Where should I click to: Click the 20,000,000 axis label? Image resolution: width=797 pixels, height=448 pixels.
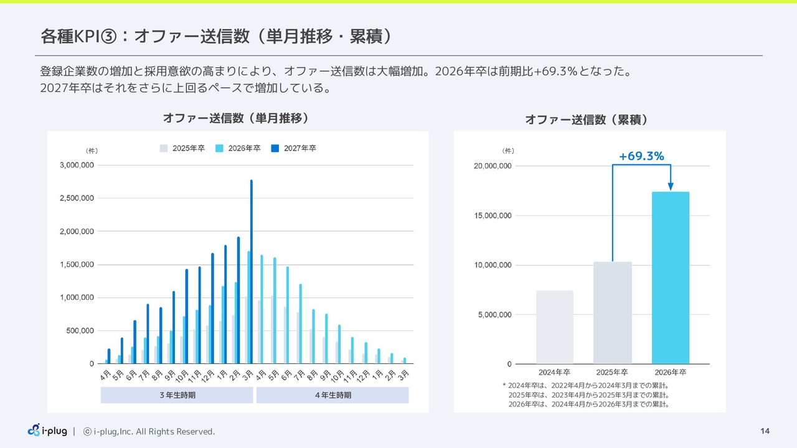(493, 166)
